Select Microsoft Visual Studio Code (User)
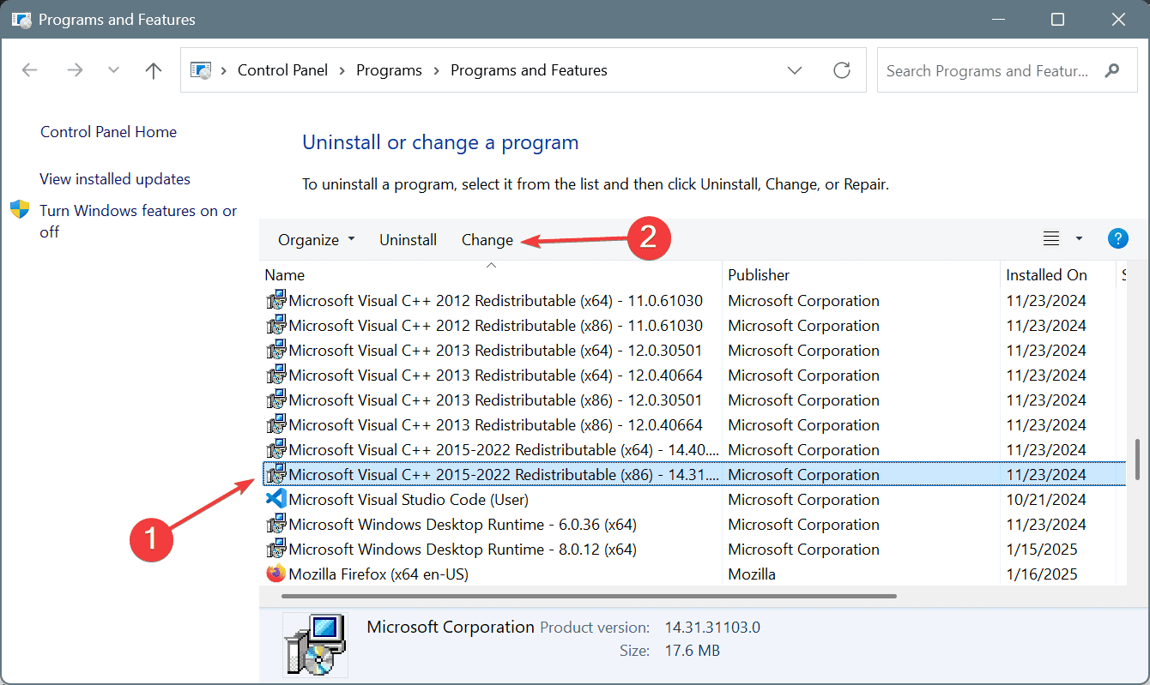Image resolution: width=1150 pixels, height=685 pixels. tap(693, 500)
